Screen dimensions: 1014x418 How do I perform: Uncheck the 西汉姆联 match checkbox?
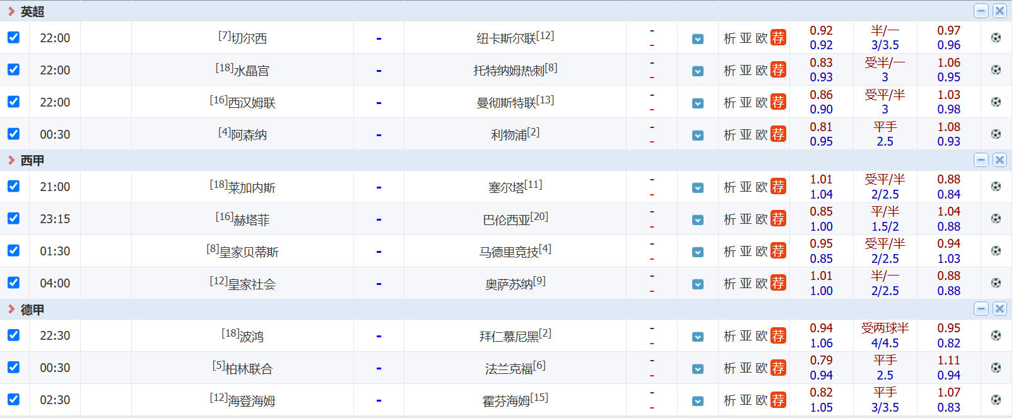pyautogui.click(x=13, y=102)
